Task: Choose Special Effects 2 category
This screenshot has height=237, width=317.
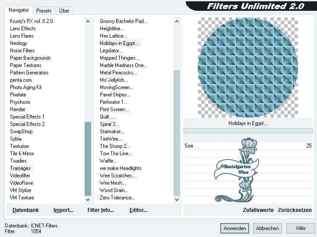Action: pyautogui.click(x=27, y=124)
